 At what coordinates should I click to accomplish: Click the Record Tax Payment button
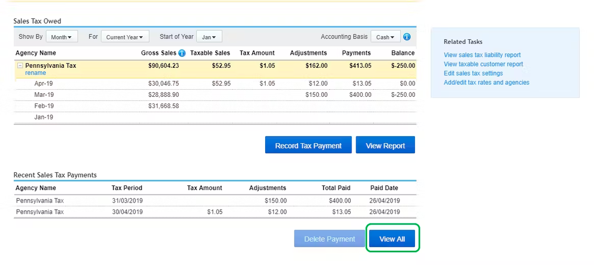click(308, 146)
